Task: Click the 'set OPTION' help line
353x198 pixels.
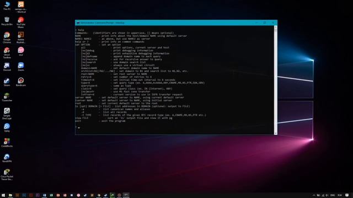Action: 98,45
